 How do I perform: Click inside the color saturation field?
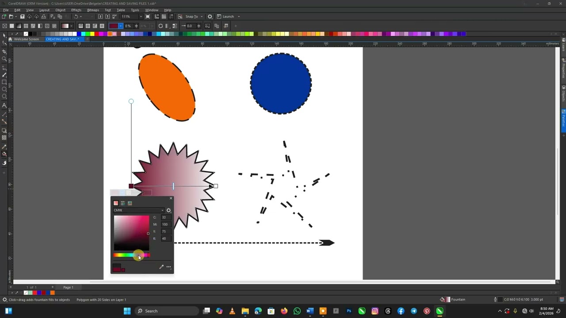coord(131,233)
